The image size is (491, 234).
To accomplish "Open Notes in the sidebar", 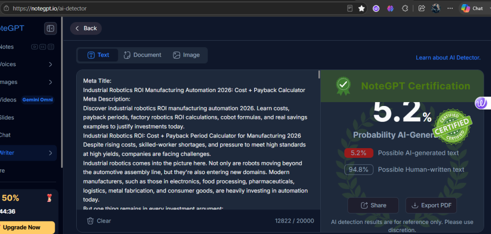I will [7, 47].
